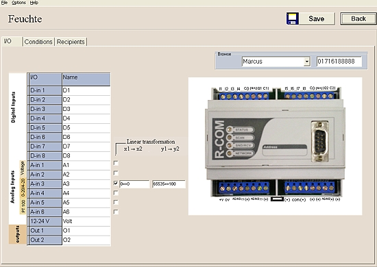377x267 pixels.
Task: Click the name cell A2
Action: [86, 175]
